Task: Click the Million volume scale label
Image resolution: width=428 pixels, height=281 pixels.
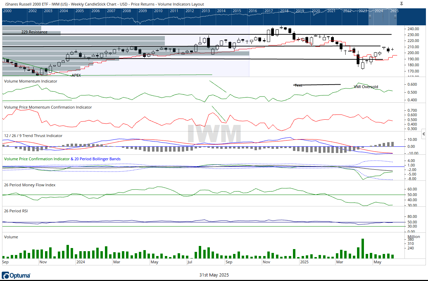Action: [414, 237]
